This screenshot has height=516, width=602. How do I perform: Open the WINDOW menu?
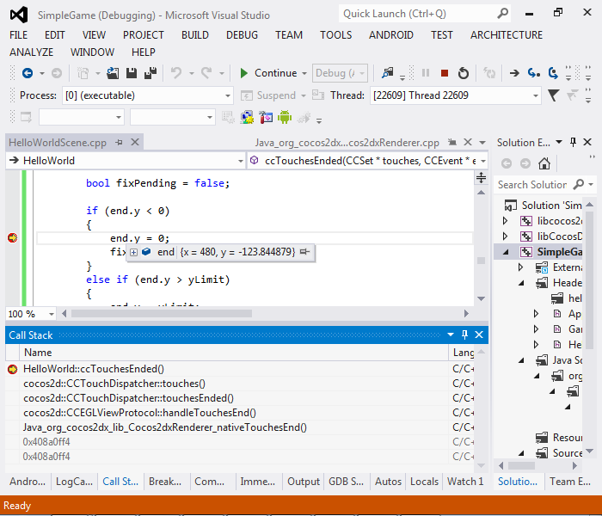(x=93, y=52)
